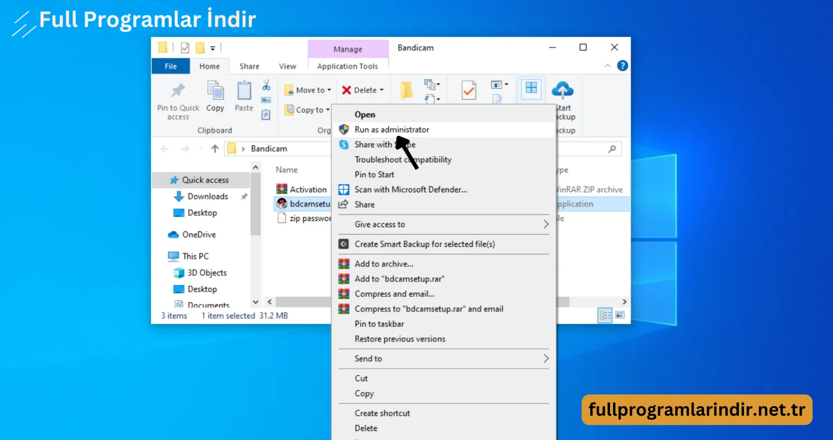The image size is (833, 440).
Task: Click the Cut scissors icon in ribbon
Action: click(x=266, y=85)
